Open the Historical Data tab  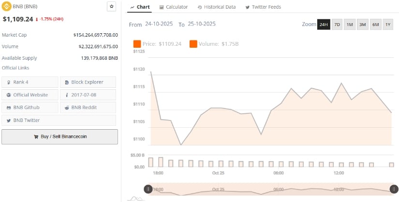click(x=217, y=7)
